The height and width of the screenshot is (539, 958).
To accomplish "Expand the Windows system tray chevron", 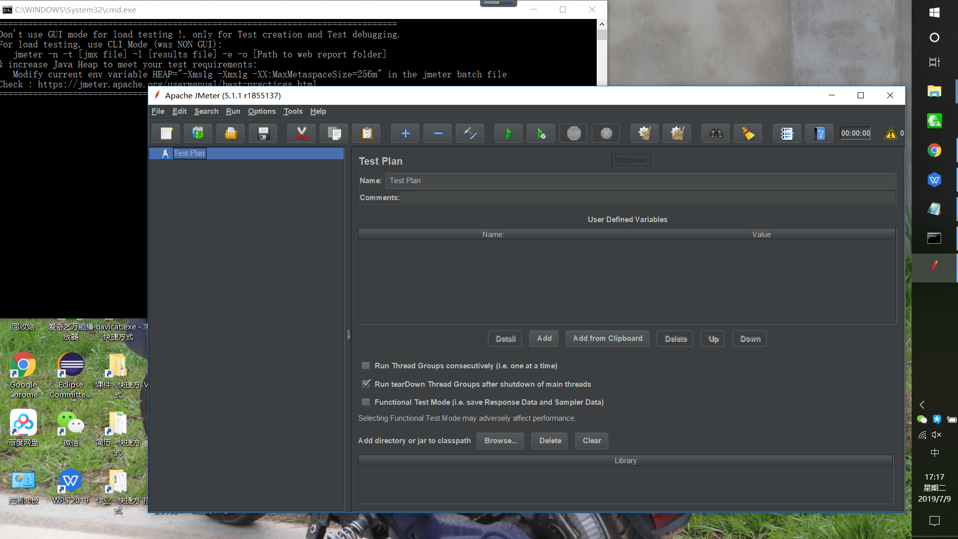I will click(x=922, y=405).
